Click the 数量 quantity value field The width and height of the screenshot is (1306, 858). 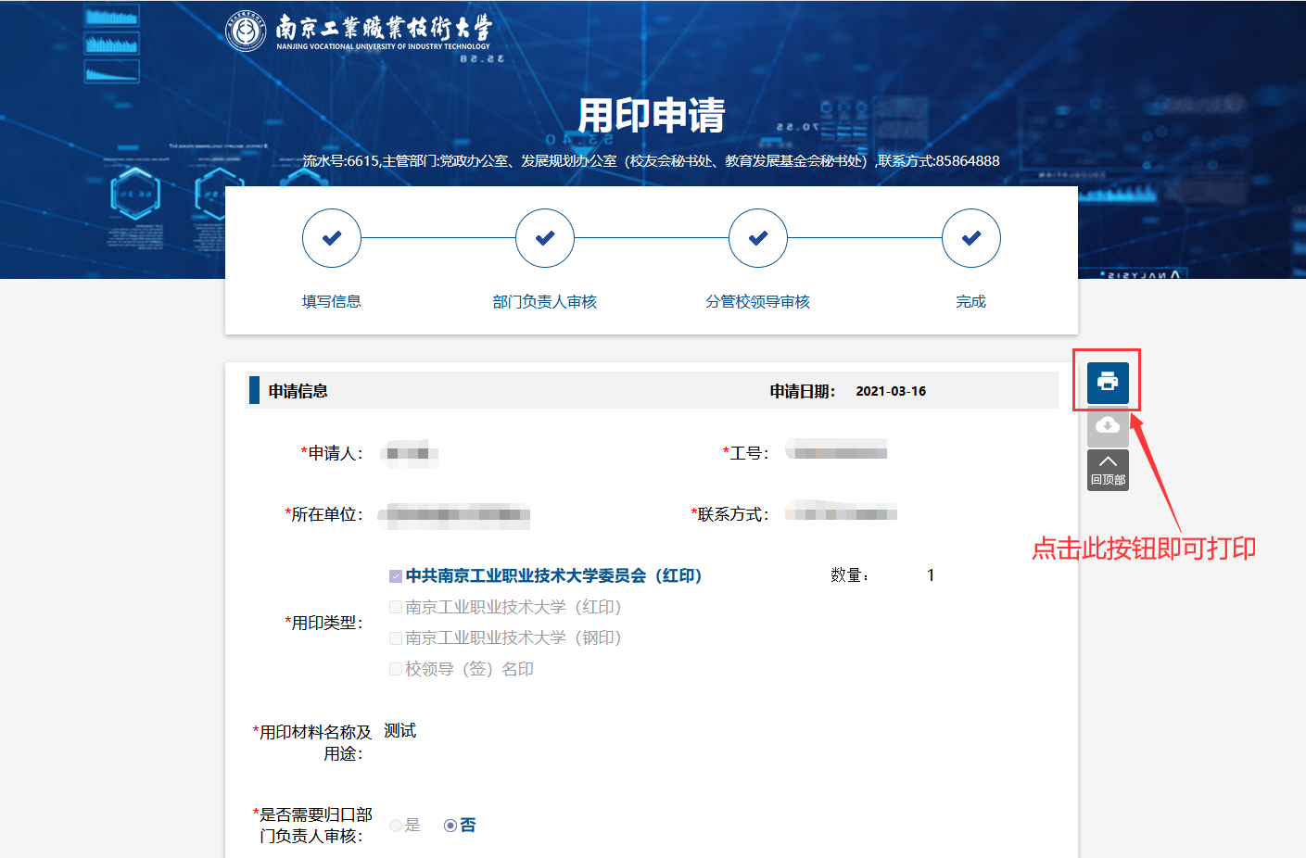pyautogui.click(x=930, y=575)
